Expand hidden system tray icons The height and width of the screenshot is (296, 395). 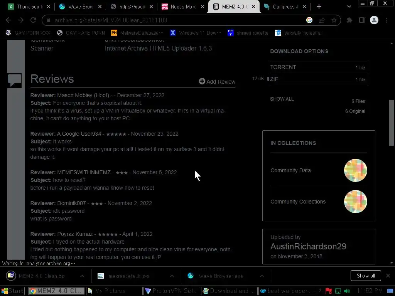(320, 291)
